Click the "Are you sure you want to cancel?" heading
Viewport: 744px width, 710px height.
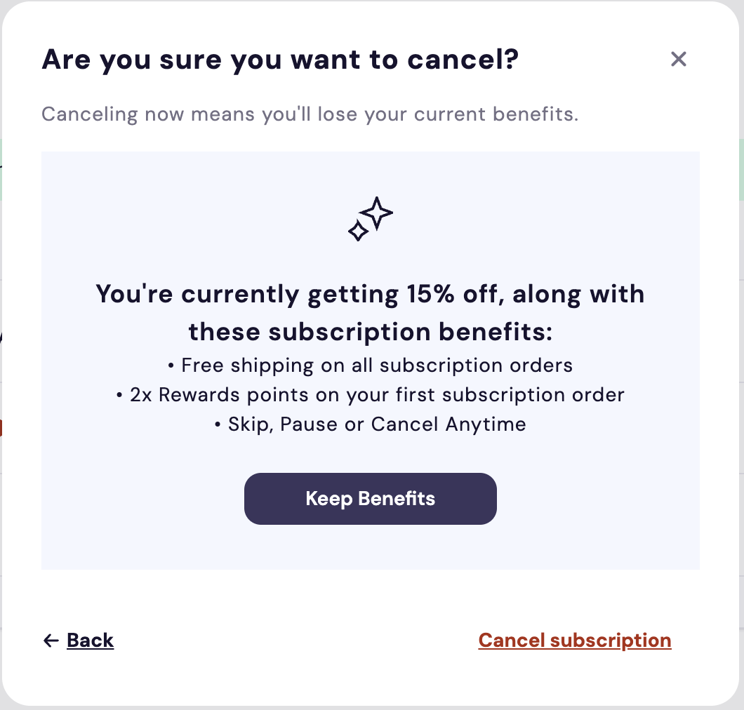tap(280, 60)
